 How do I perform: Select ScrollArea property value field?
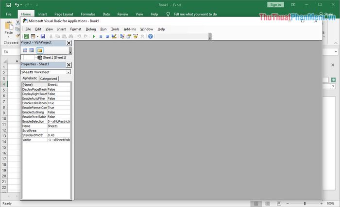click(x=59, y=130)
